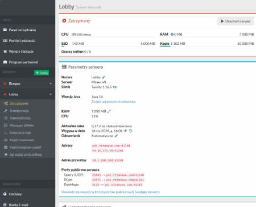
Task: Click link Dowiedz się więcej o portach publicznych
Action: 110,192
